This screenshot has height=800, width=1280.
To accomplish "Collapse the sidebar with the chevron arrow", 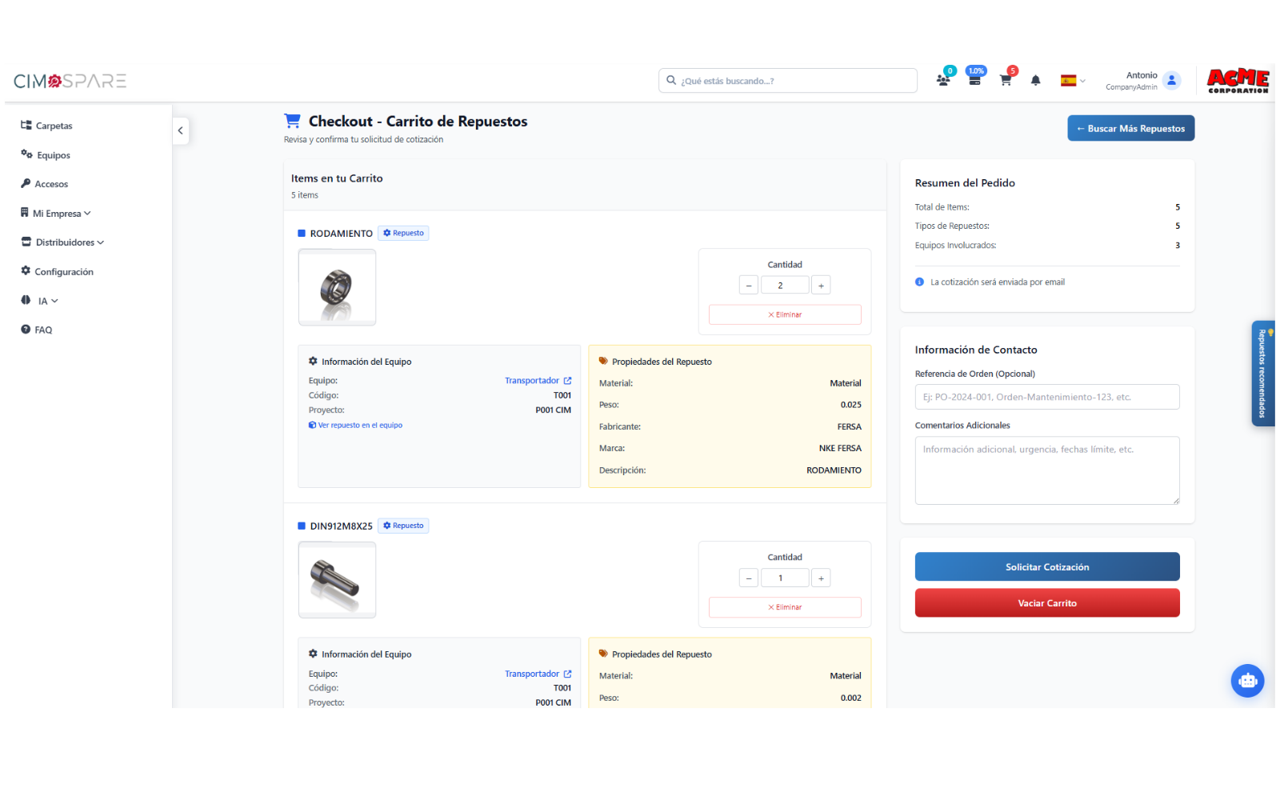I will [x=181, y=130].
